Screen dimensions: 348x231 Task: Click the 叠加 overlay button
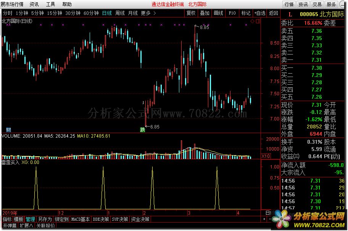click(205, 13)
